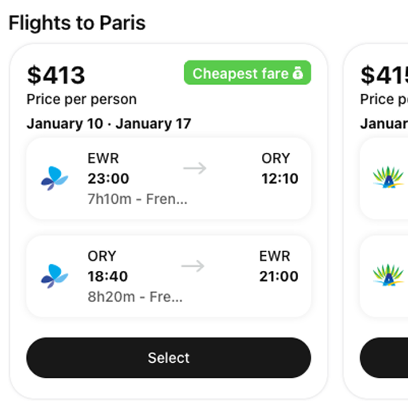This screenshot has width=408, height=401.
Task: Click the truncated 7h10m duration text
Action: click(138, 199)
